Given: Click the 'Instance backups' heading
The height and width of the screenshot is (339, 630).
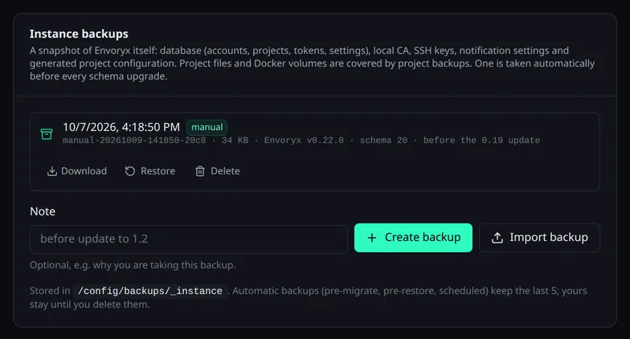Looking at the screenshot, I should pyautogui.click(x=79, y=34).
